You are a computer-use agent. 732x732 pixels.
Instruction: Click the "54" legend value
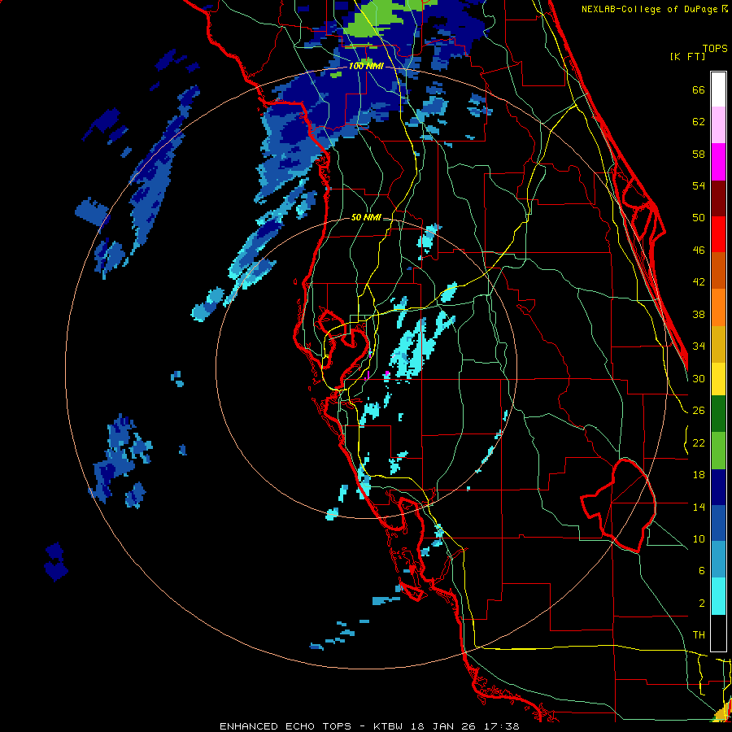coord(699,185)
